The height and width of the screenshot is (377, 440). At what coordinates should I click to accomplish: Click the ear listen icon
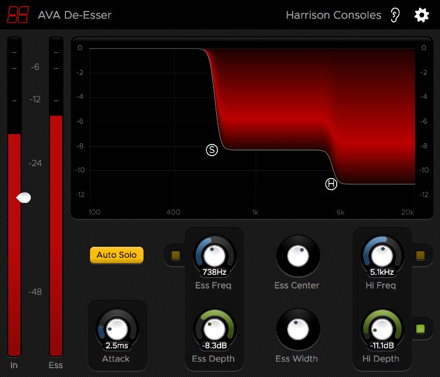[395, 15]
